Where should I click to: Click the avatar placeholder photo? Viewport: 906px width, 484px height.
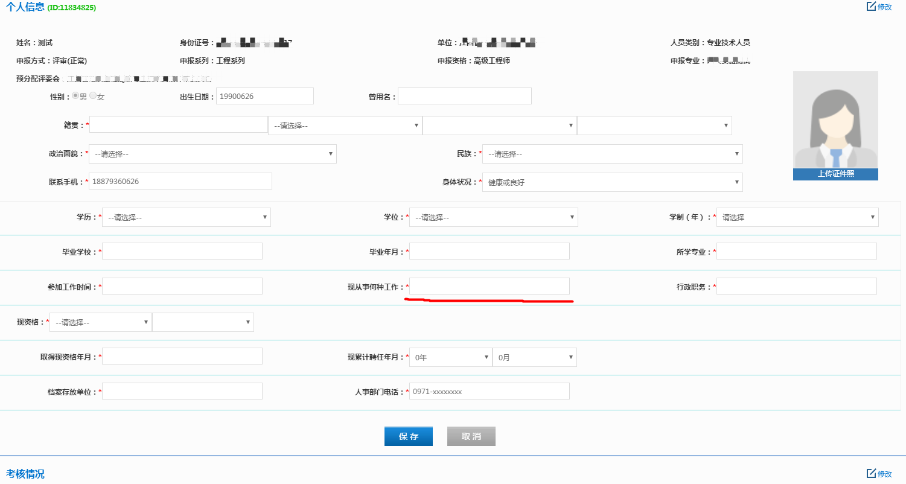(835, 119)
